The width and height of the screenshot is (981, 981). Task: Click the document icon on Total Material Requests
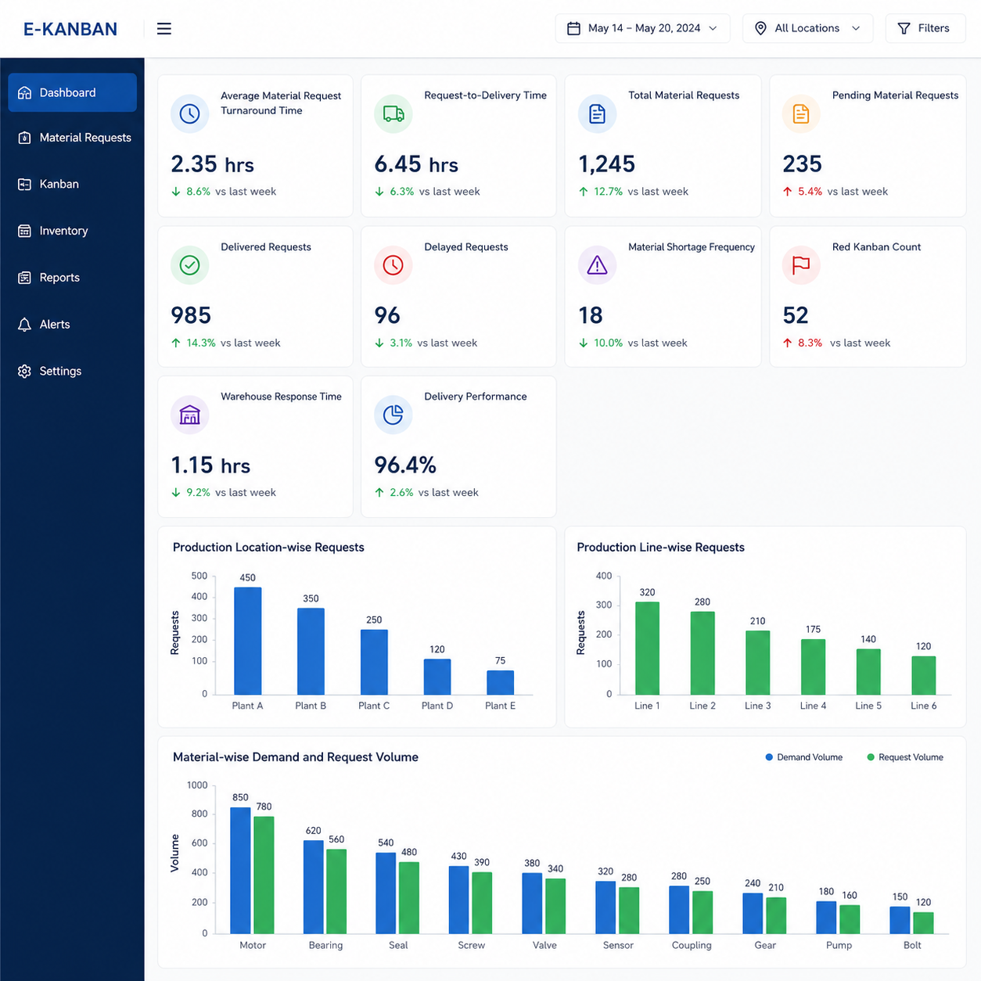coord(597,113)
